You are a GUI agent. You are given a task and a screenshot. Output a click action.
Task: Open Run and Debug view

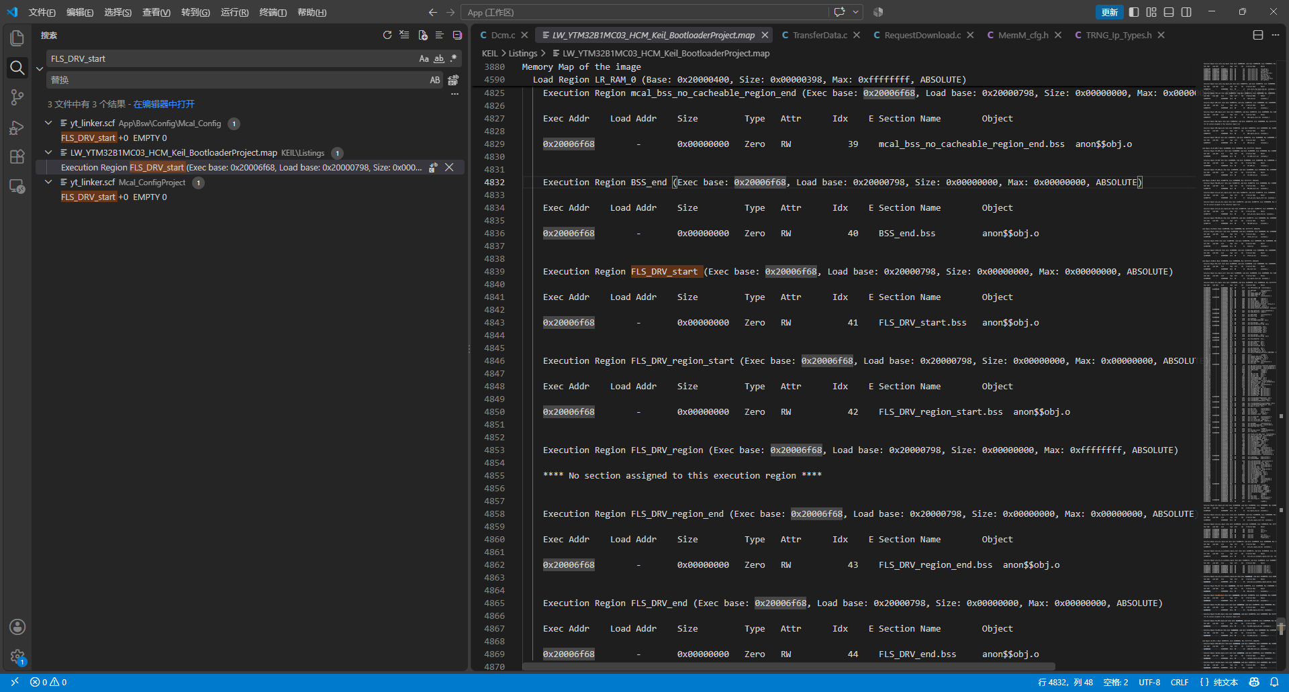[17, 127]
